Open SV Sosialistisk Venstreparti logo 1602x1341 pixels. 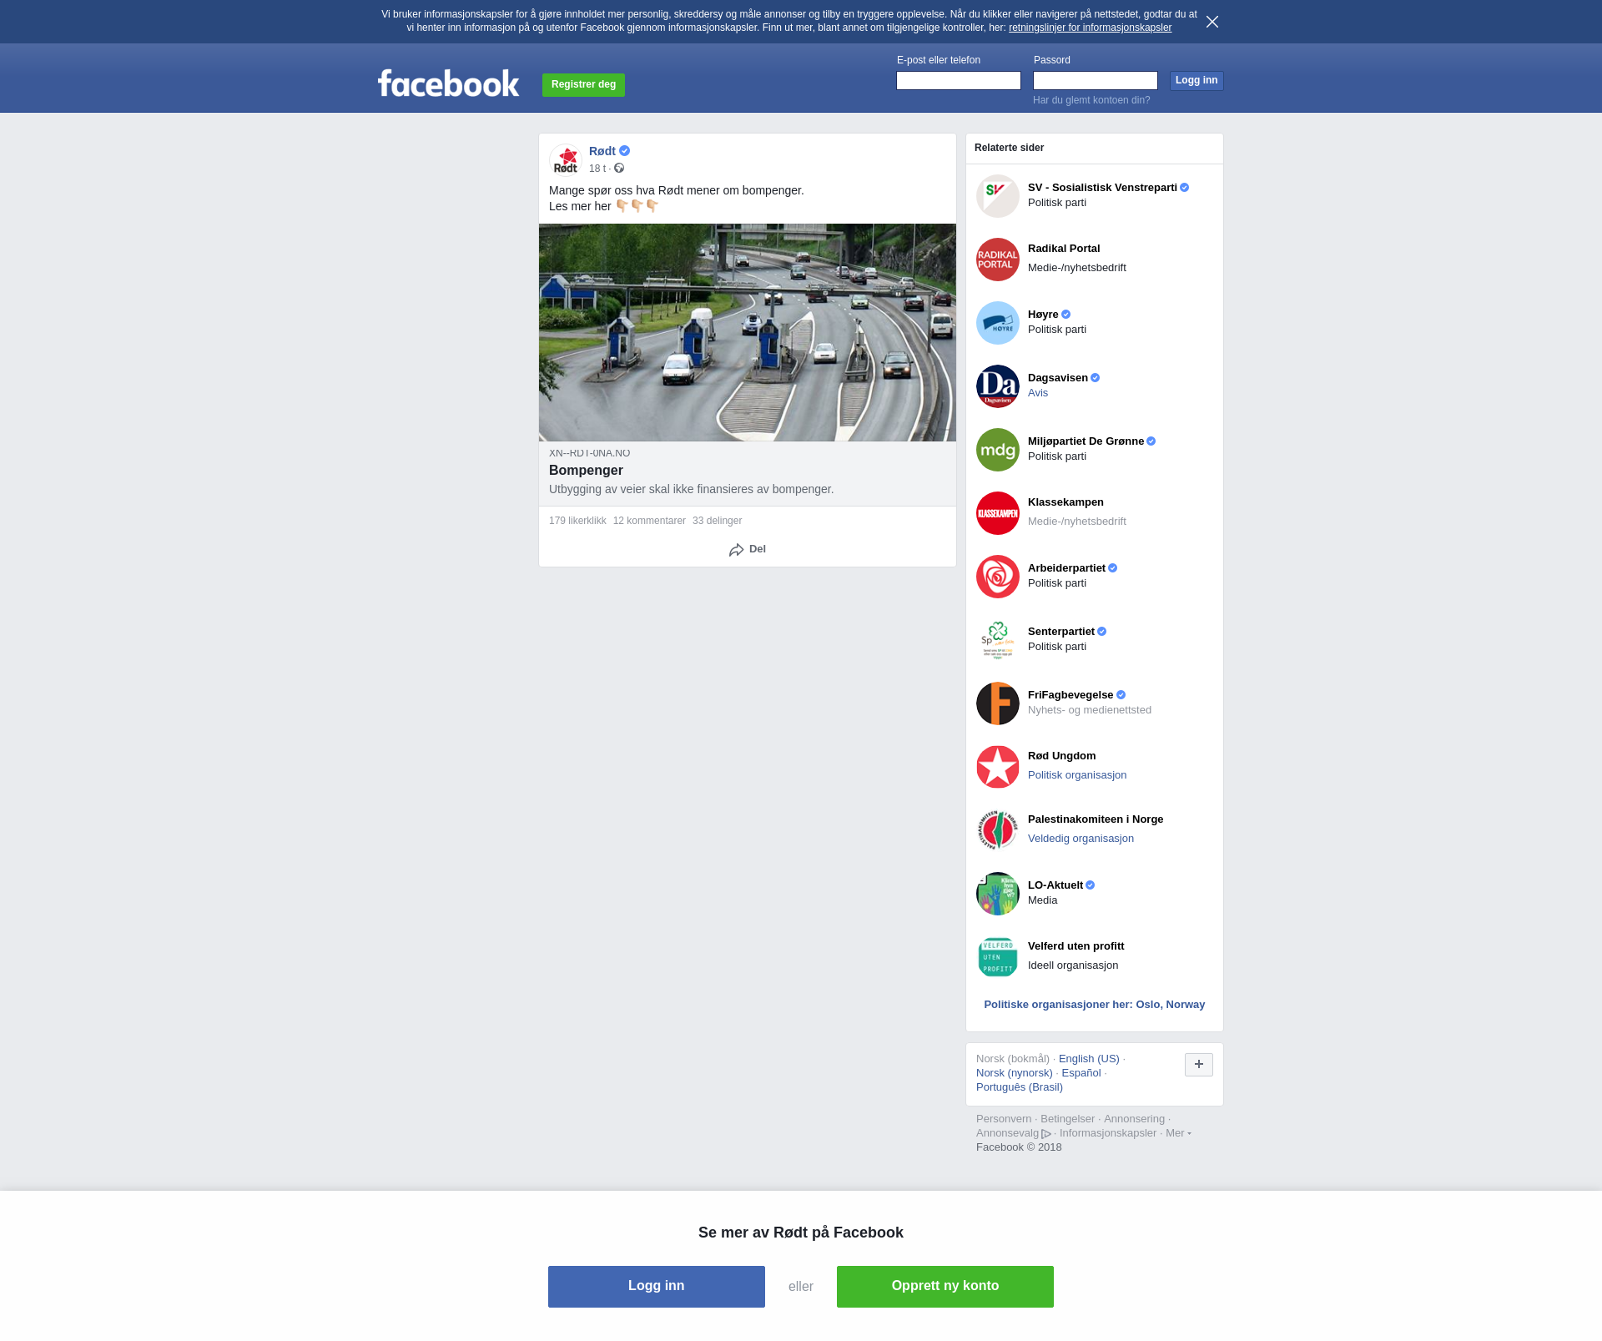(998, 196)
